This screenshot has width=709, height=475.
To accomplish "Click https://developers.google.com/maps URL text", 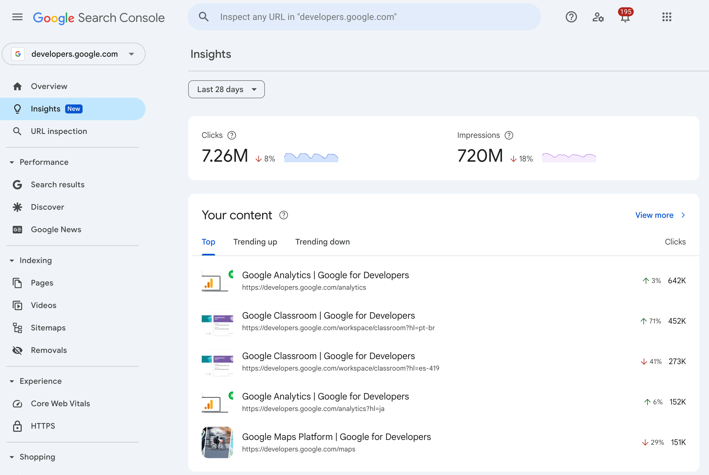I will tap(299, 449).
